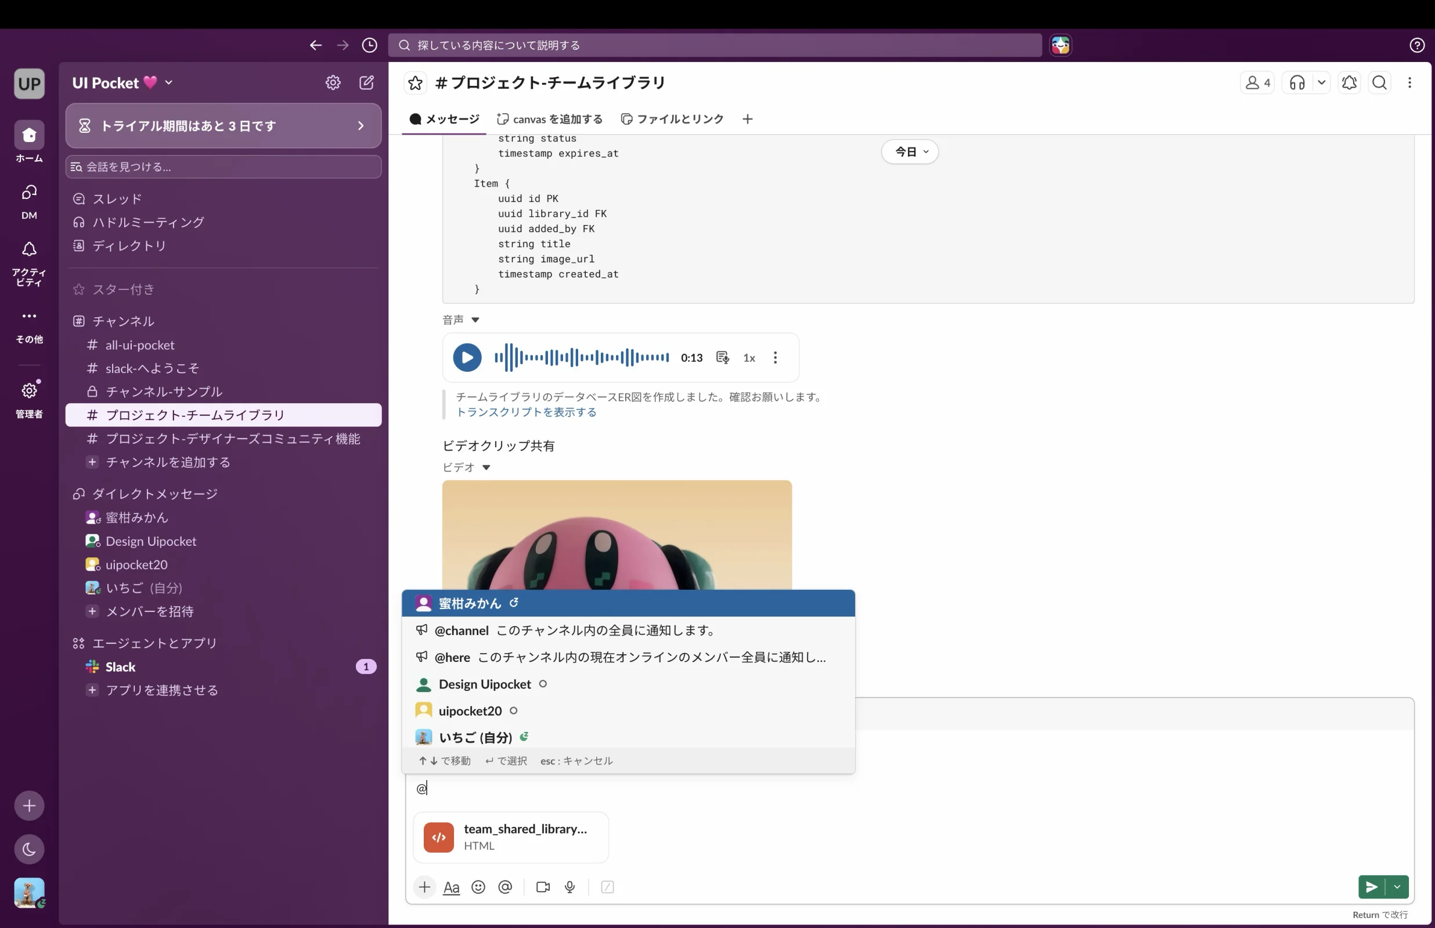Switch to the メッセージ tab

tap(444, 119)
